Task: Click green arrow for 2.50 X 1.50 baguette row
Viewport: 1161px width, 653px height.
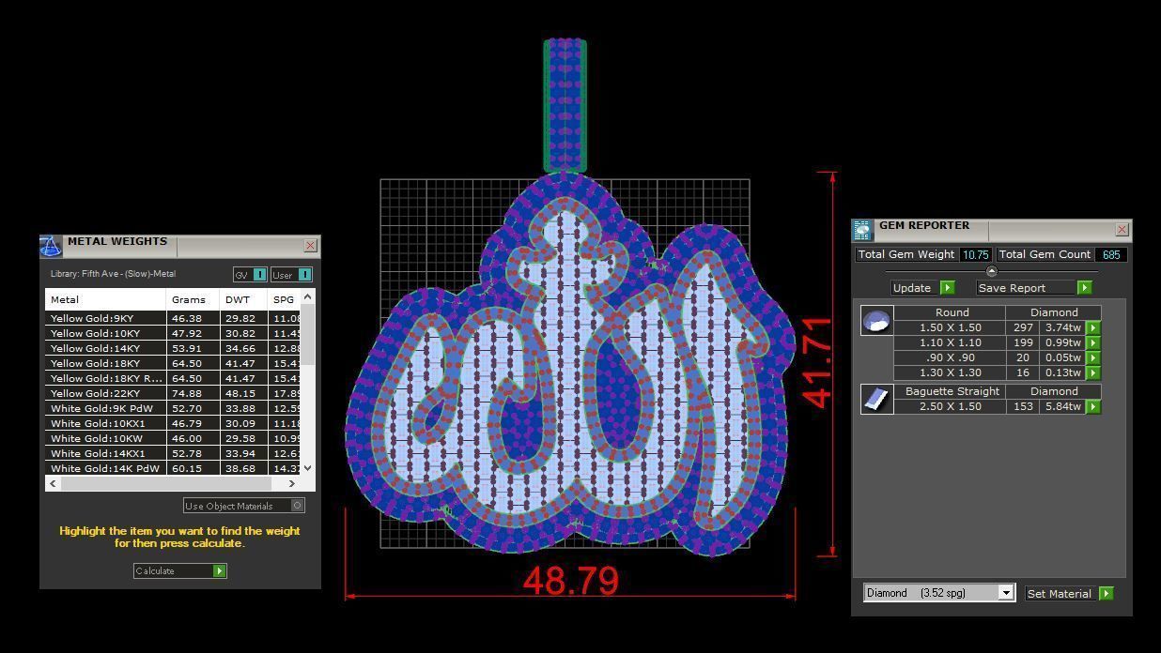Action: click(1093, 406)
